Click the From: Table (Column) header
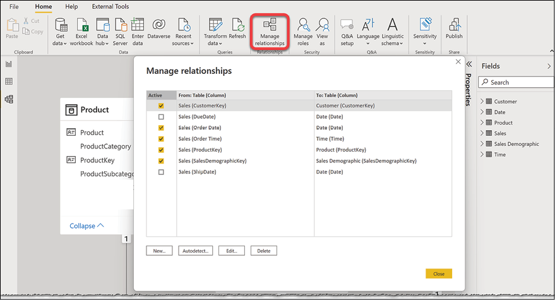 245,95
